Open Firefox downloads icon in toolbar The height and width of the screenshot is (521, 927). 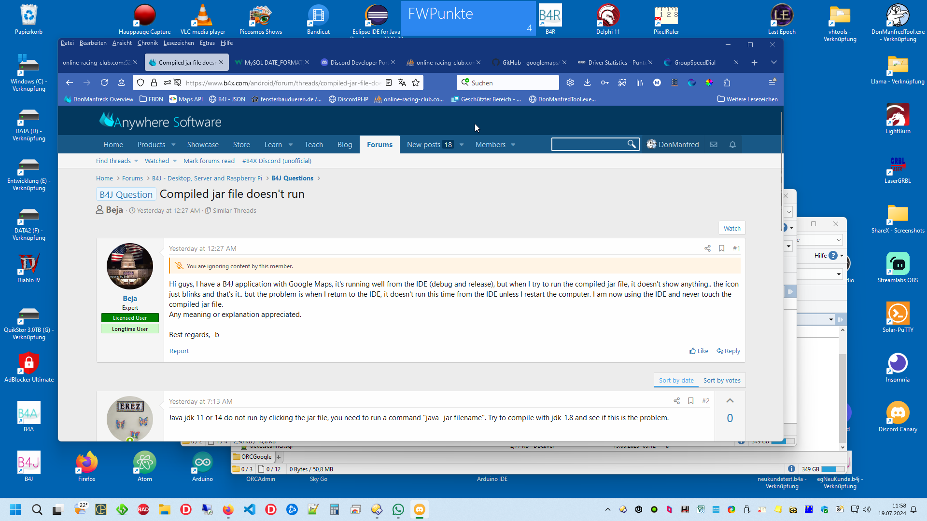click(587, 83)
